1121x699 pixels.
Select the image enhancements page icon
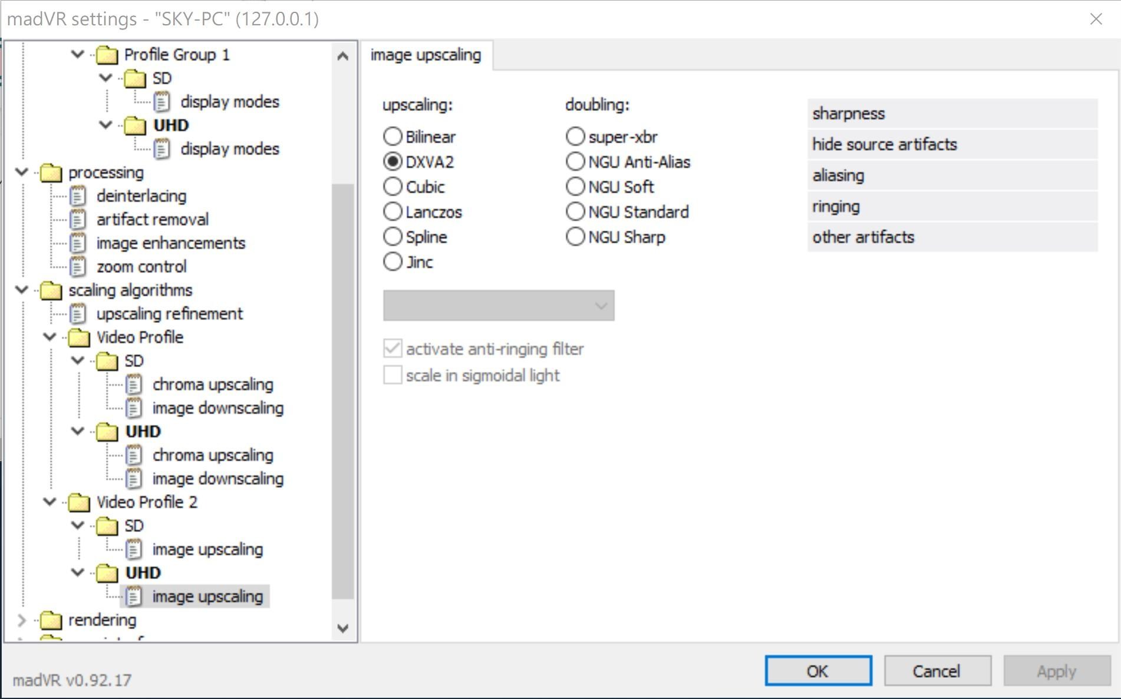coord(78,243)
